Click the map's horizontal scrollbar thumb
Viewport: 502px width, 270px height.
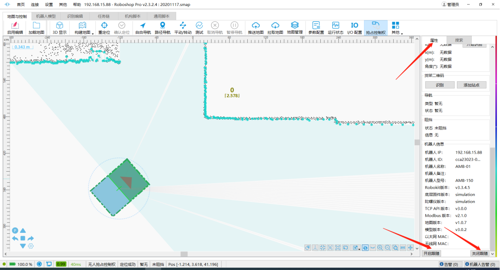(x=184, y=254)
